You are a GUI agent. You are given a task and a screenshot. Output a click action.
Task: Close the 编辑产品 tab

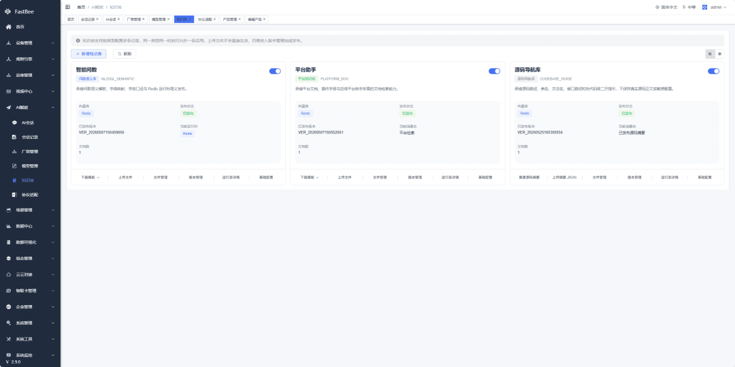(264, 19)
